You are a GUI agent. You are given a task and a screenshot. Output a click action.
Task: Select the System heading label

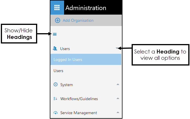(x=66, y=85)
